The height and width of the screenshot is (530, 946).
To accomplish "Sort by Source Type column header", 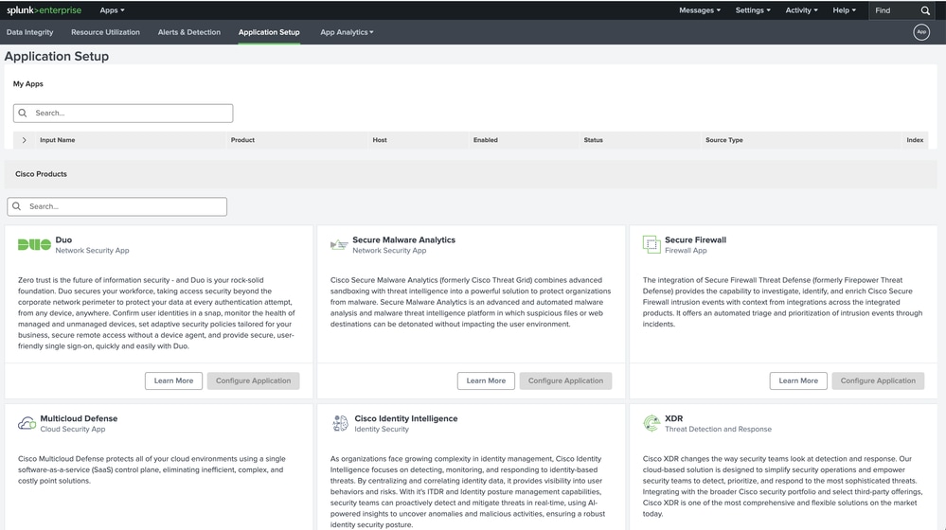I will [x=724, y=140].
